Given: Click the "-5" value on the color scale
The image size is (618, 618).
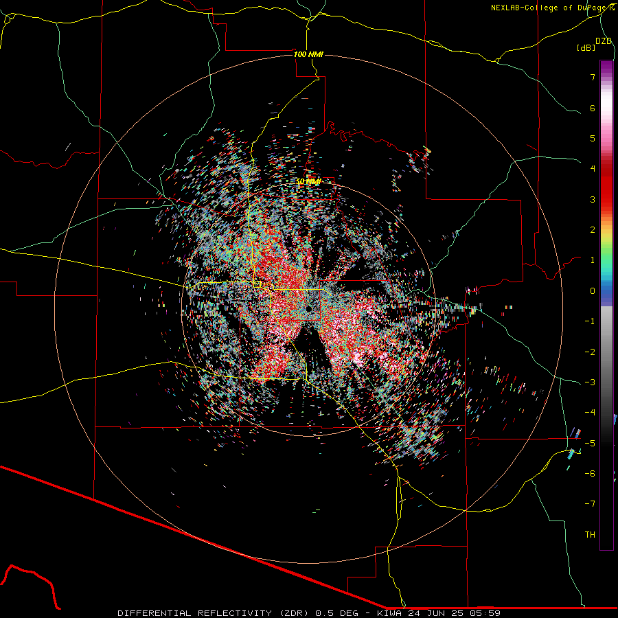Looking at the screenshot, I should (x=590, y=444).
